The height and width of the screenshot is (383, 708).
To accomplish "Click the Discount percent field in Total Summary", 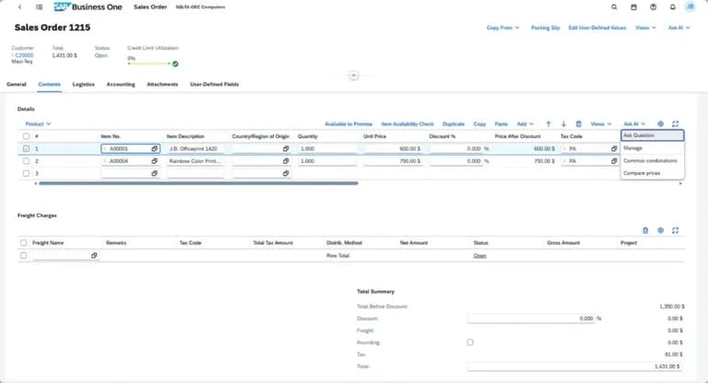I will (531, 319).
